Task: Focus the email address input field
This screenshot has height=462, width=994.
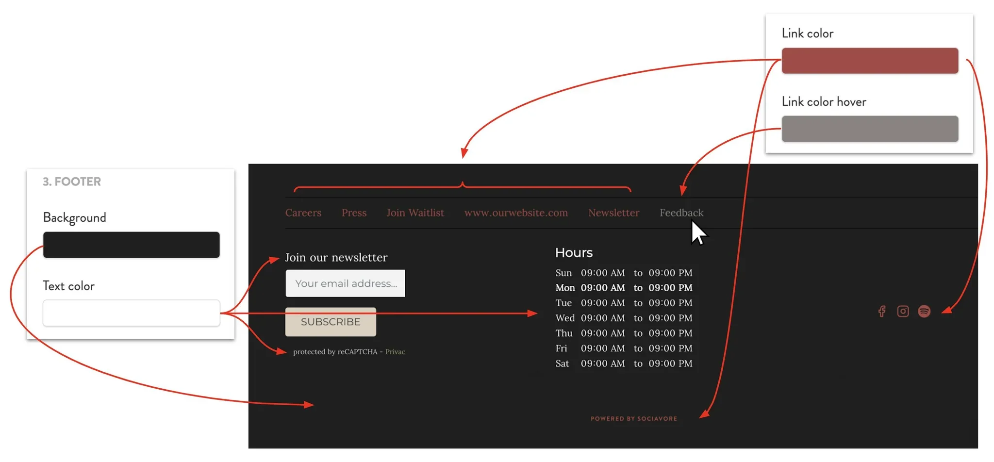Action: (345, 283)
